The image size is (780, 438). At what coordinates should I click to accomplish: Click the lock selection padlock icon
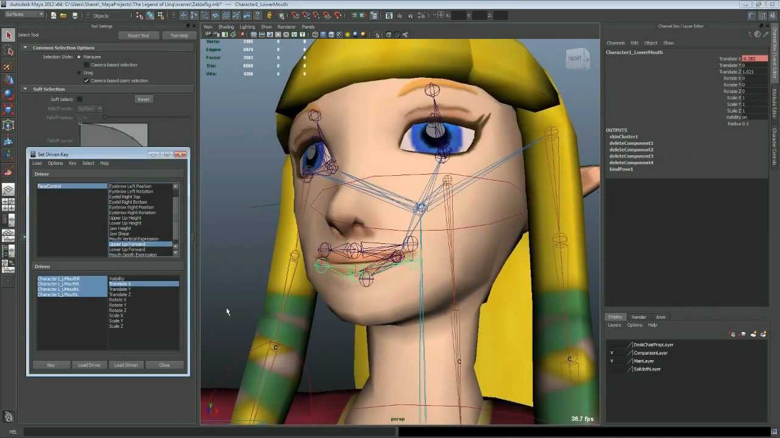pos(269,15)
